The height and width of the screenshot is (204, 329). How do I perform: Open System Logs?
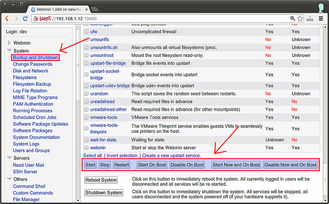pyautogui.click(x=26, y=144)
